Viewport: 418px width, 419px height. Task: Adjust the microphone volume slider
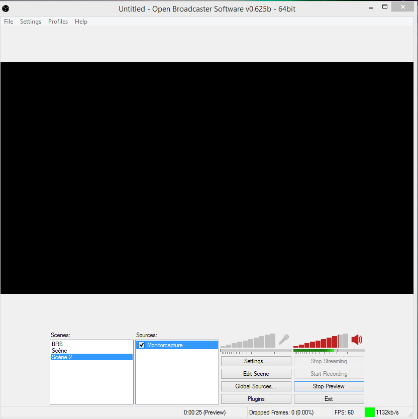(248, 341)
